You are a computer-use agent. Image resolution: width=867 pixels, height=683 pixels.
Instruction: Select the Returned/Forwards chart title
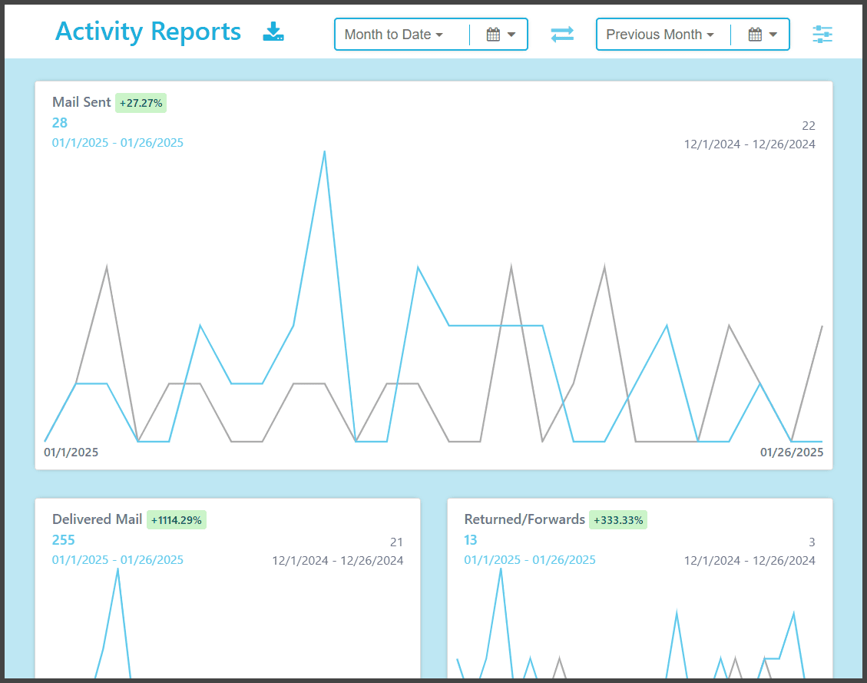tap(525, 519)
